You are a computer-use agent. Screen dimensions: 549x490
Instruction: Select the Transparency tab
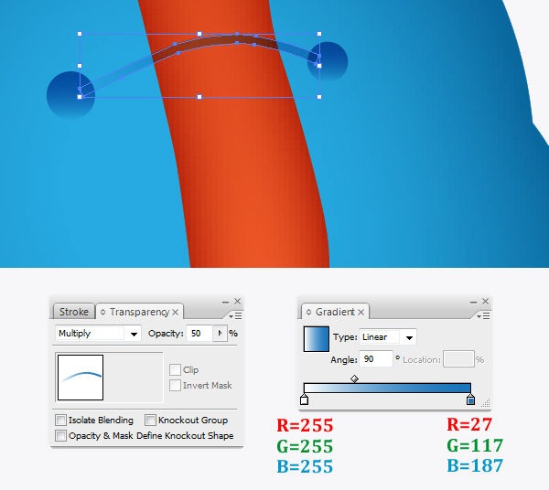tap(139, 312)
